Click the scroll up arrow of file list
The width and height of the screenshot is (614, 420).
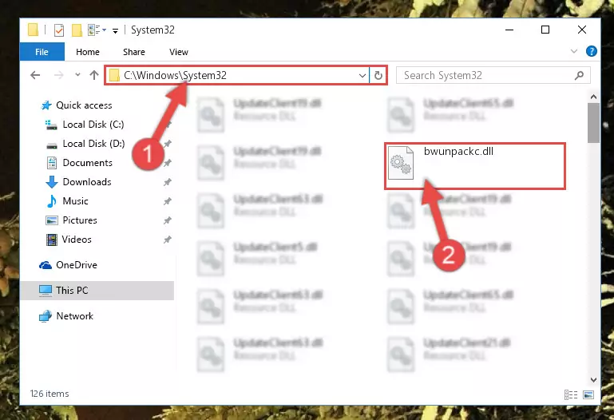[x=593, y=97]
